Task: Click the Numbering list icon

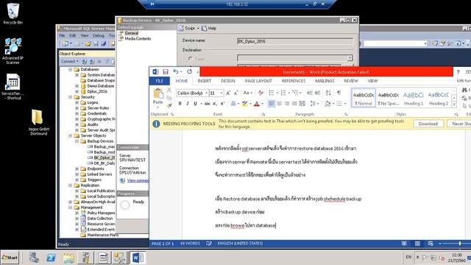Action: 283,93
